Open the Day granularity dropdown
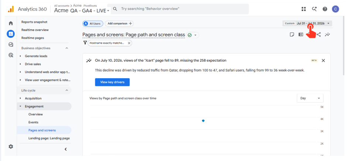 click(x=310, y=98)
